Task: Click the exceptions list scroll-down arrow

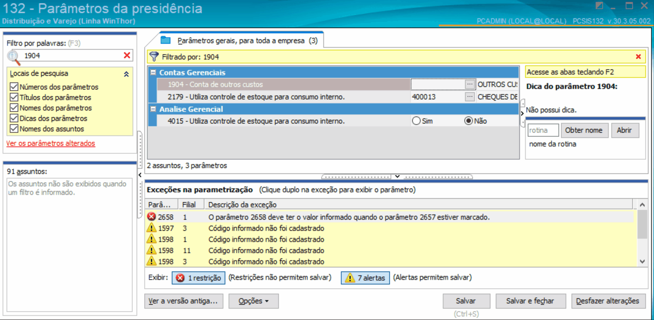Action: point(642,262)
